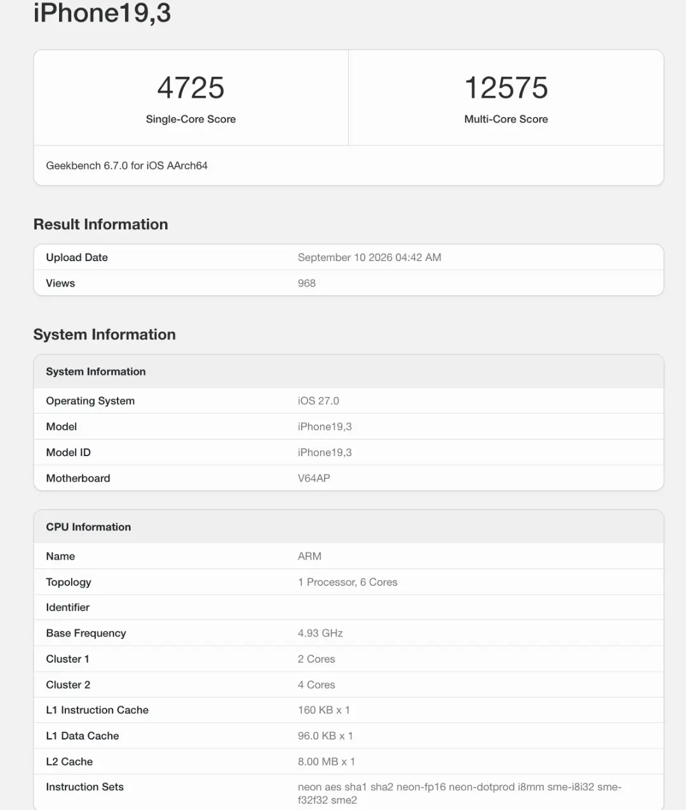
Task: Click the Instruction Sets label
Action: tap(84, 787)
